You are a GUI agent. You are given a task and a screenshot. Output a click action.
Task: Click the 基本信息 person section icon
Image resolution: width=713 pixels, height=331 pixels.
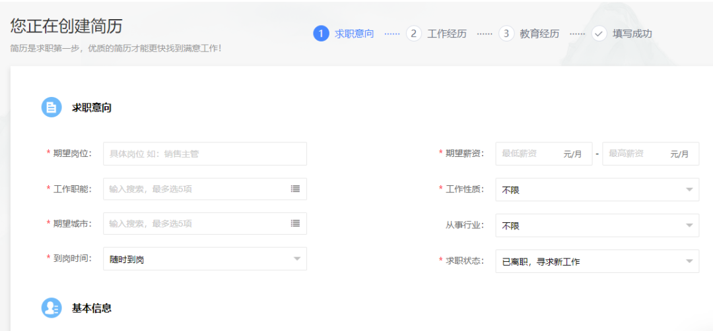[x=51, y=308]
